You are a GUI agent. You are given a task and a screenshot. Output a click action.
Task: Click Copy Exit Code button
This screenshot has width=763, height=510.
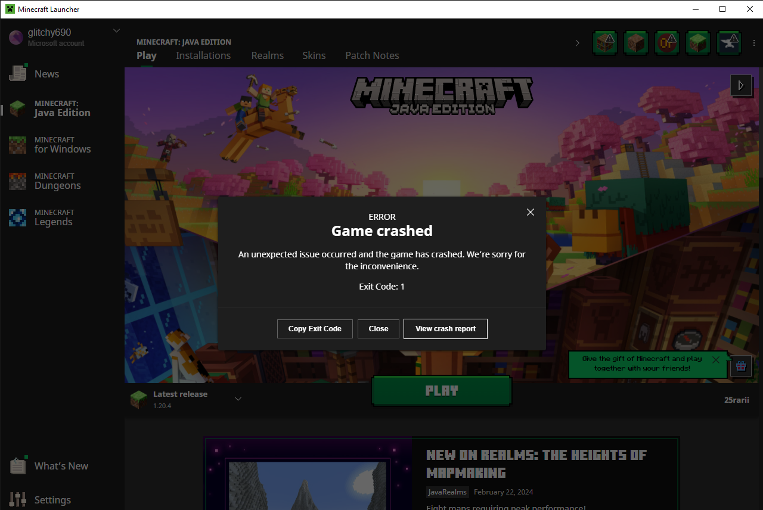[315, 329]
